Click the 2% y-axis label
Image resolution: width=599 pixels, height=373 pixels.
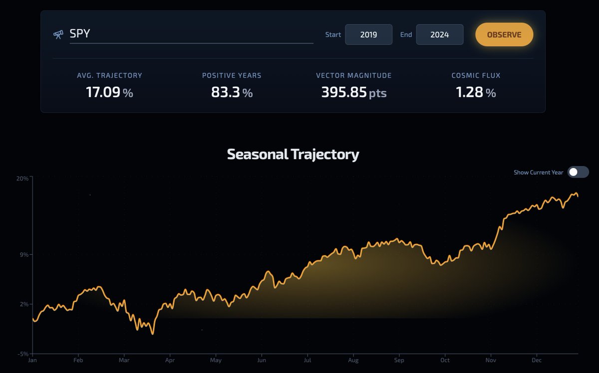tap(25, 304)
